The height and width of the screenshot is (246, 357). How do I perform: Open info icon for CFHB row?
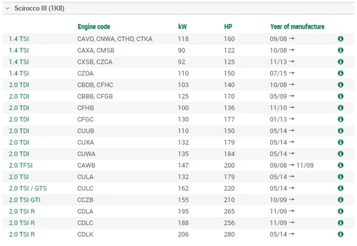coord(340,108)
